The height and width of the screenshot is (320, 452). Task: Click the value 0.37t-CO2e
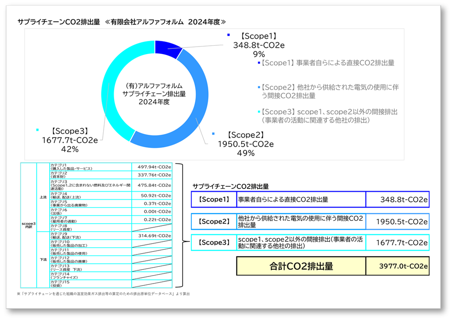(x=158, y=204)
